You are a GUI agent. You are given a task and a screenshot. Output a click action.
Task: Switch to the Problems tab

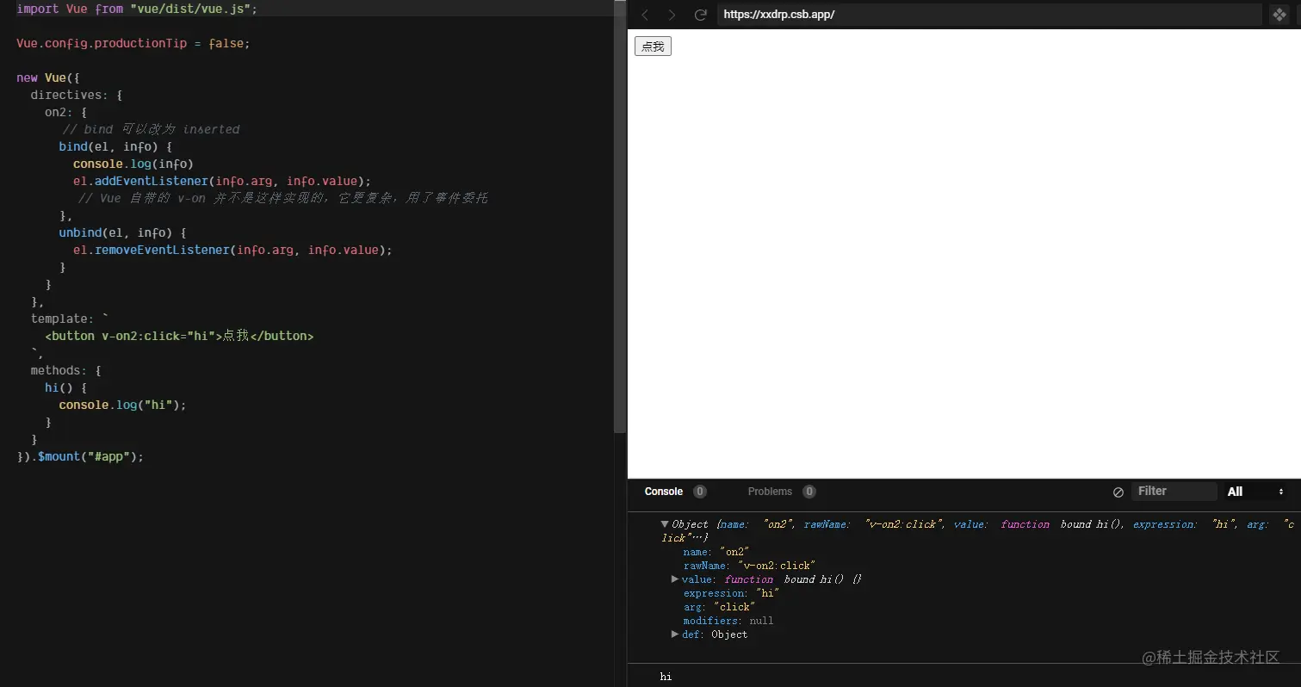pyautogui.click(x=770, y=492)
